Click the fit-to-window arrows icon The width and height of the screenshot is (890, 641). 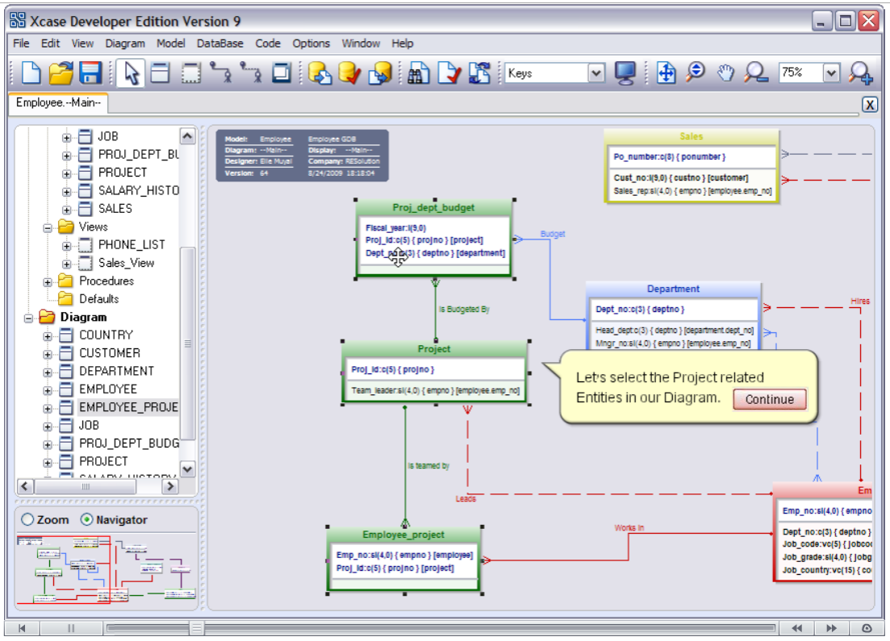point(666,73)
